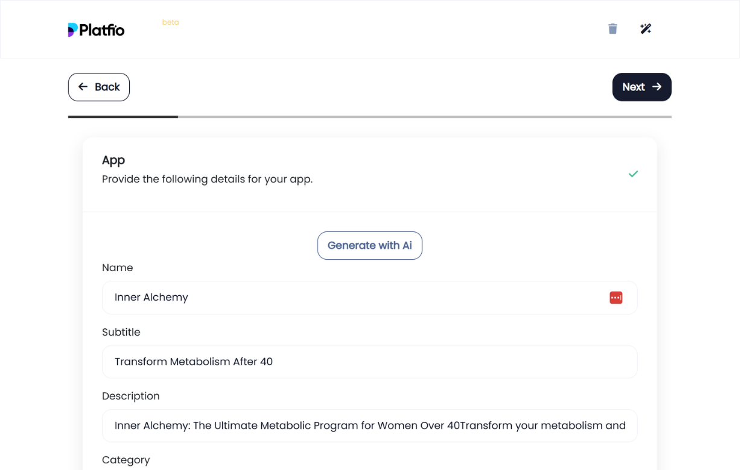Screen dimensions: 741x470
Task: Click the trash/delete icon in the header
Action: [x=612, y=28]
